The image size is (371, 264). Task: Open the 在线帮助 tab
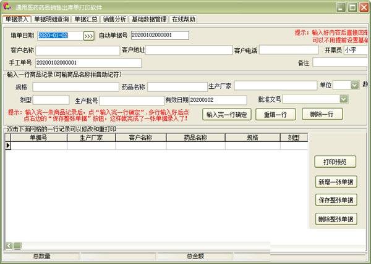(184, 19)
